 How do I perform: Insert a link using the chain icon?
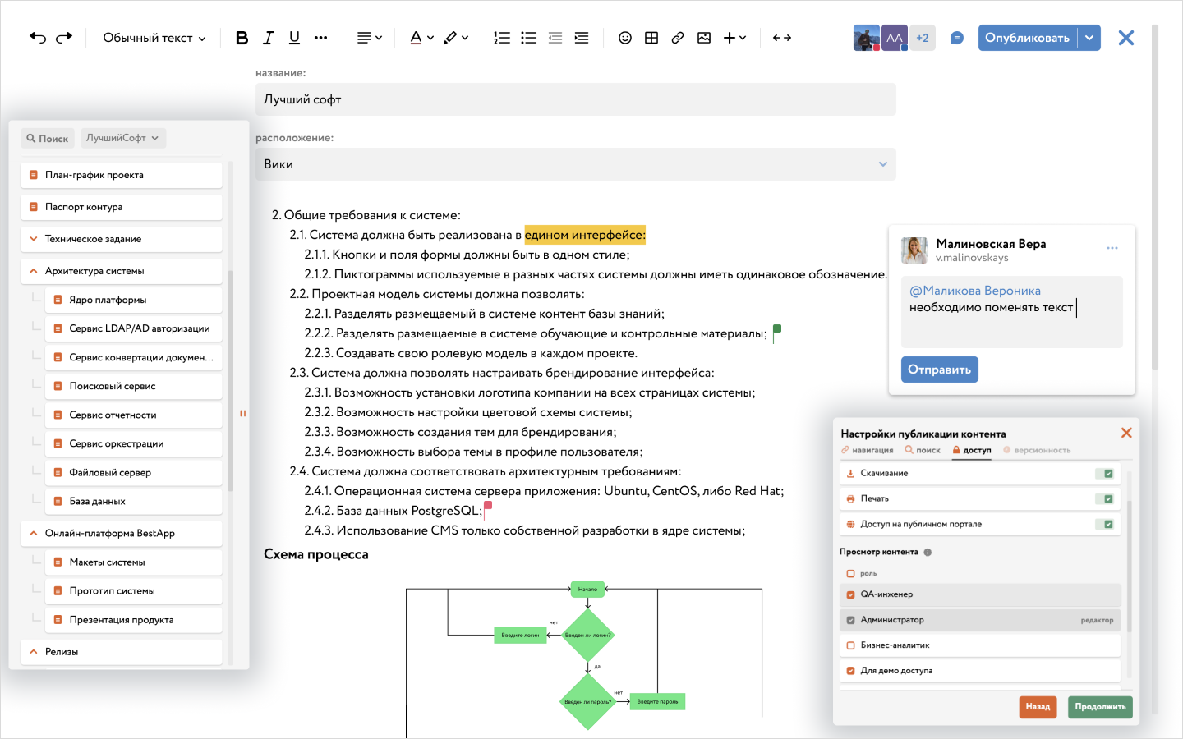[x=678, y=38]
